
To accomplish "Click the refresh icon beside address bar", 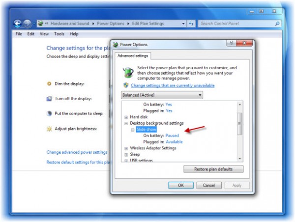I will tap(191, 24).
